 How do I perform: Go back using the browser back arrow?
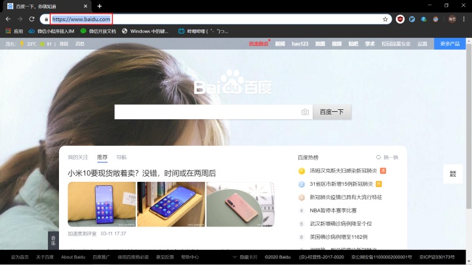[x=8, y=19]
